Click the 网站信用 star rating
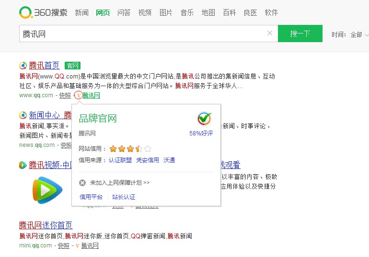 130,149
